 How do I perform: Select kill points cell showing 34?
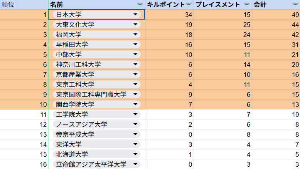[169, 15]
